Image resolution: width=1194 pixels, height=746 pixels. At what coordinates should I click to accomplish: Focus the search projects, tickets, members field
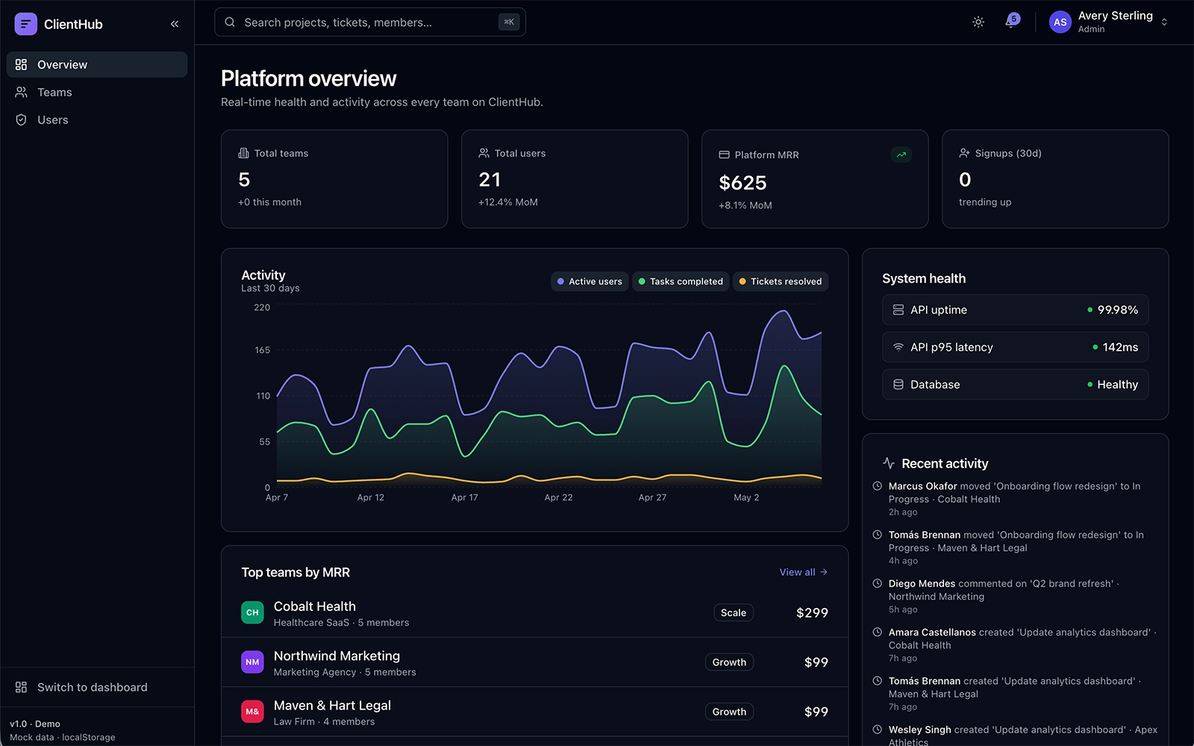pos(370,22)
